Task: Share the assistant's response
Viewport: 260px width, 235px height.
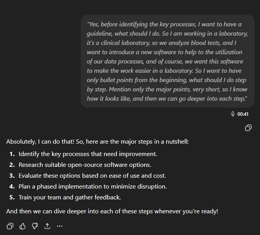Action: coord(47,226)
